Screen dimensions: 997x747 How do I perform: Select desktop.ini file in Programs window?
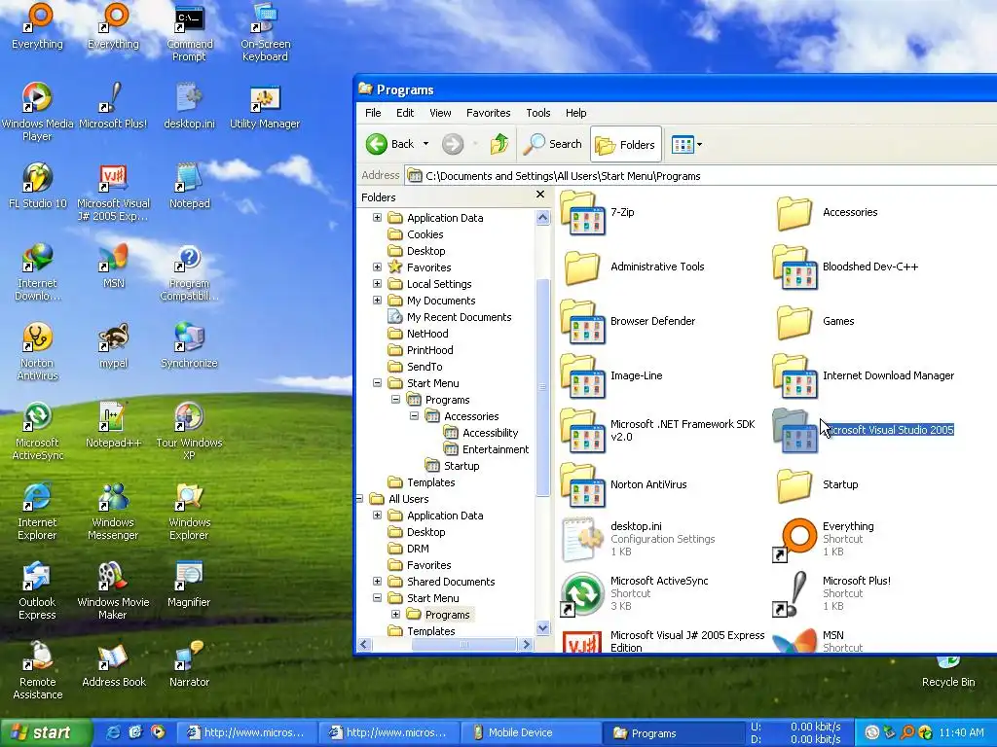[638, 539]
